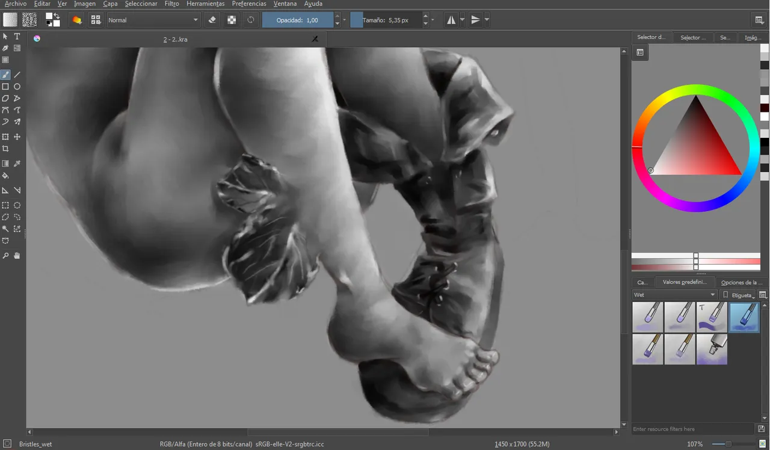Open the fill patterns chooser
The image size is (770, 450).
pos(29,20)
